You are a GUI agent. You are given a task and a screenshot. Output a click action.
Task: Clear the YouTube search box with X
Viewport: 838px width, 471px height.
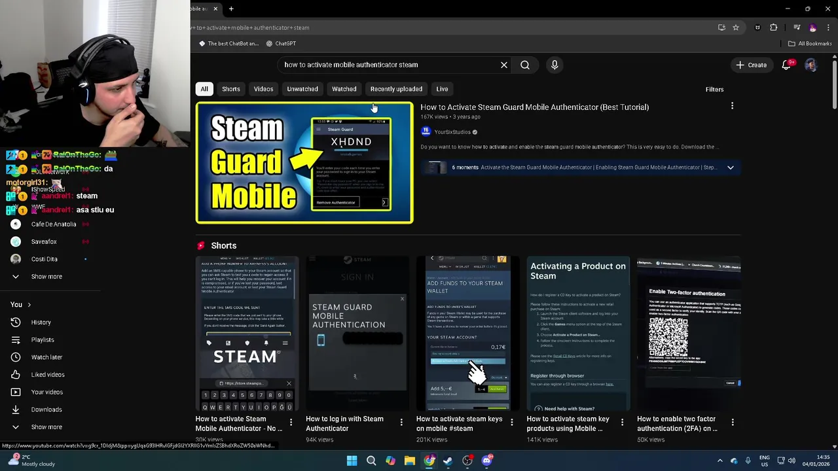[504, 65]
